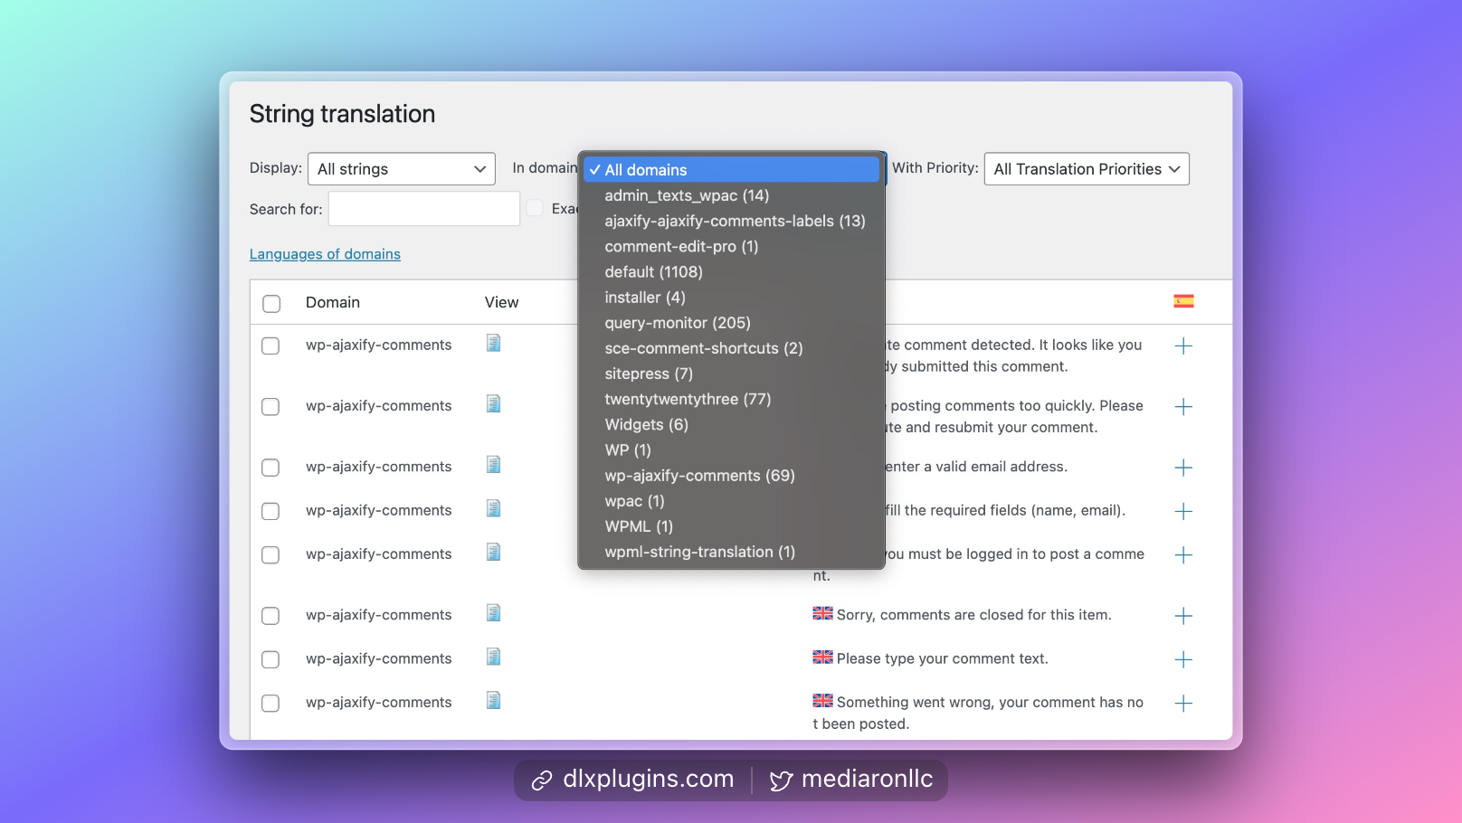Open the Display 'All strings' dropdown

(401, 169)
